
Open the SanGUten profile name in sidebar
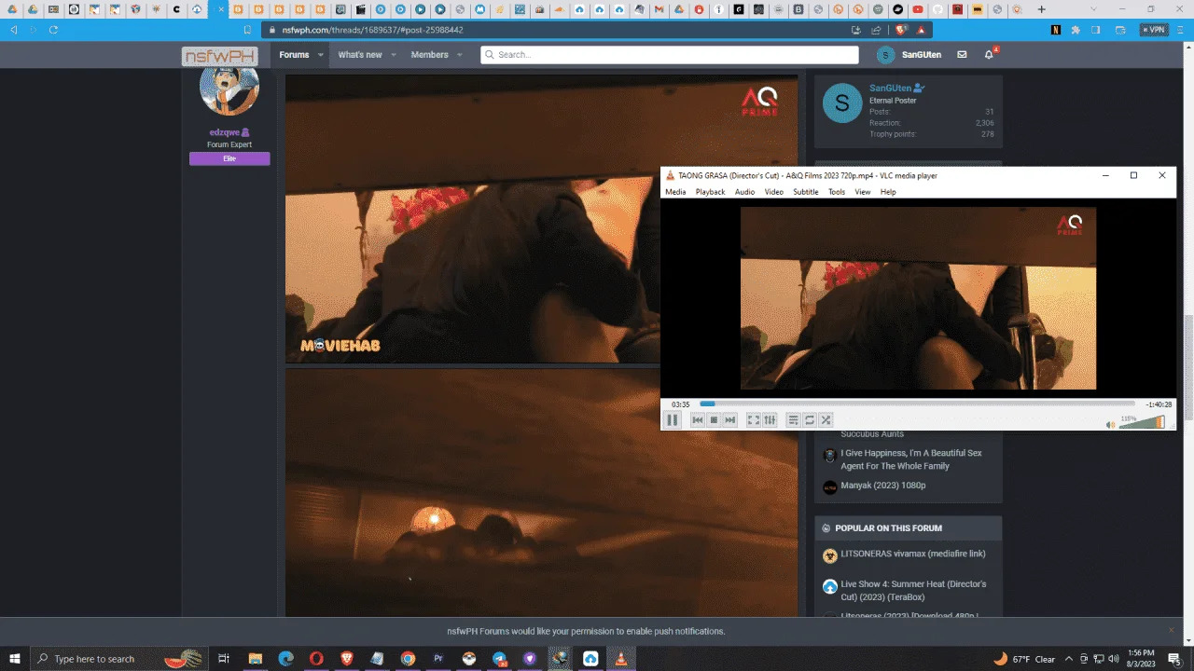pyautogui.click(x=891, y=89)
